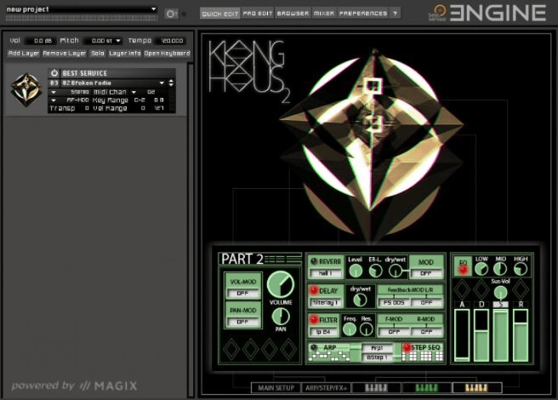Open the Mixer tab

click(x=323, y=14)
